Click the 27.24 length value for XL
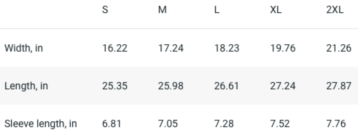 (x=283, y=86)
